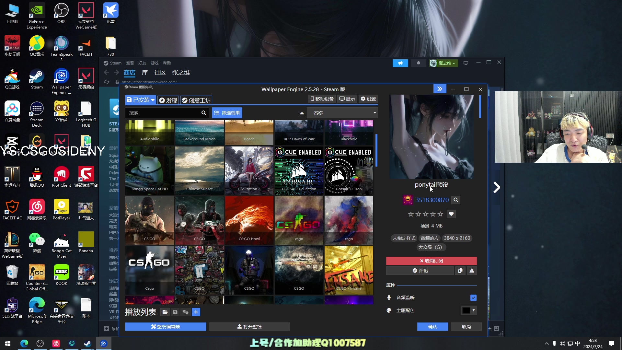Image resolution: width=622 pixels, height=350 pixels.
Task: Show hidden tray icons chevron
Action: (547, 344)
